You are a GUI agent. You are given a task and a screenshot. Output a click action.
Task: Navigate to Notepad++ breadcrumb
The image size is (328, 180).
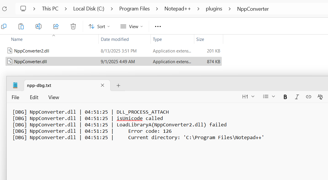(177, 9)
